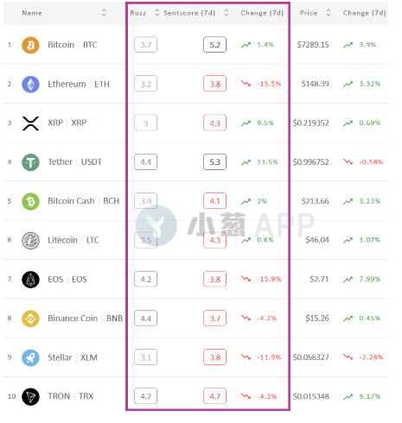Click the TRON black triangle logo
The width and height of the screenshot is (402, 423).
pos(30,397)
